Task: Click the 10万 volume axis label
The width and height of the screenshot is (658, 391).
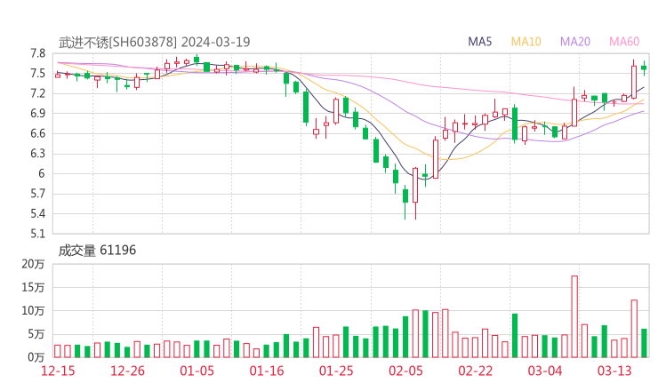Action: (x=33, y=311)
